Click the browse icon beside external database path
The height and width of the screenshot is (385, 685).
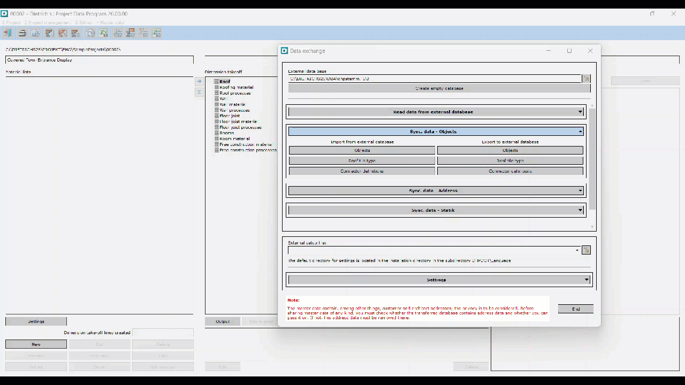tap(587, 79)
